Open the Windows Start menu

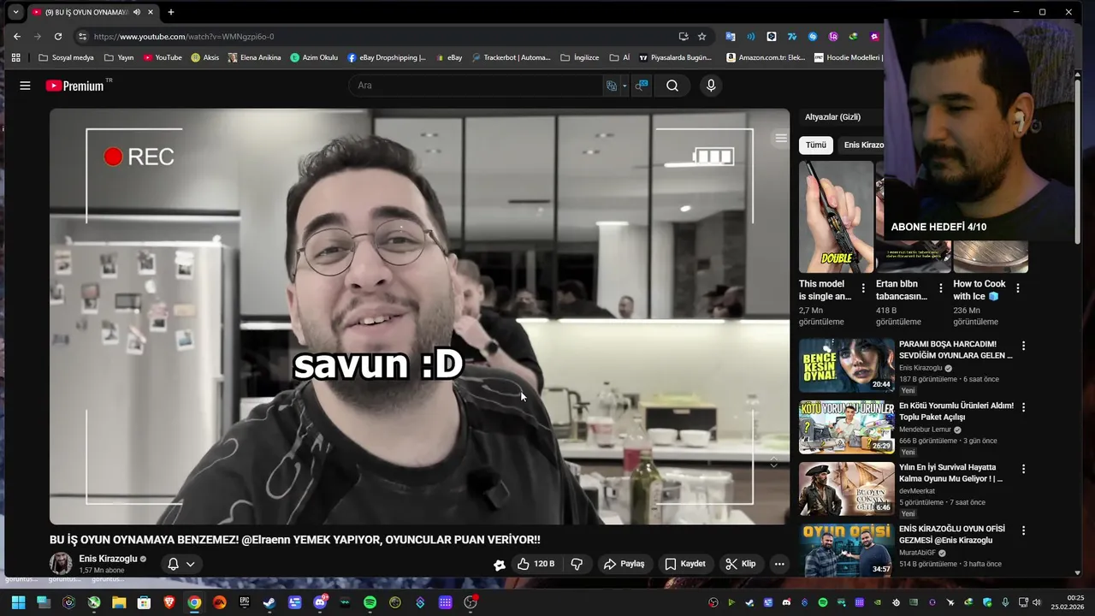coord(18,602)
